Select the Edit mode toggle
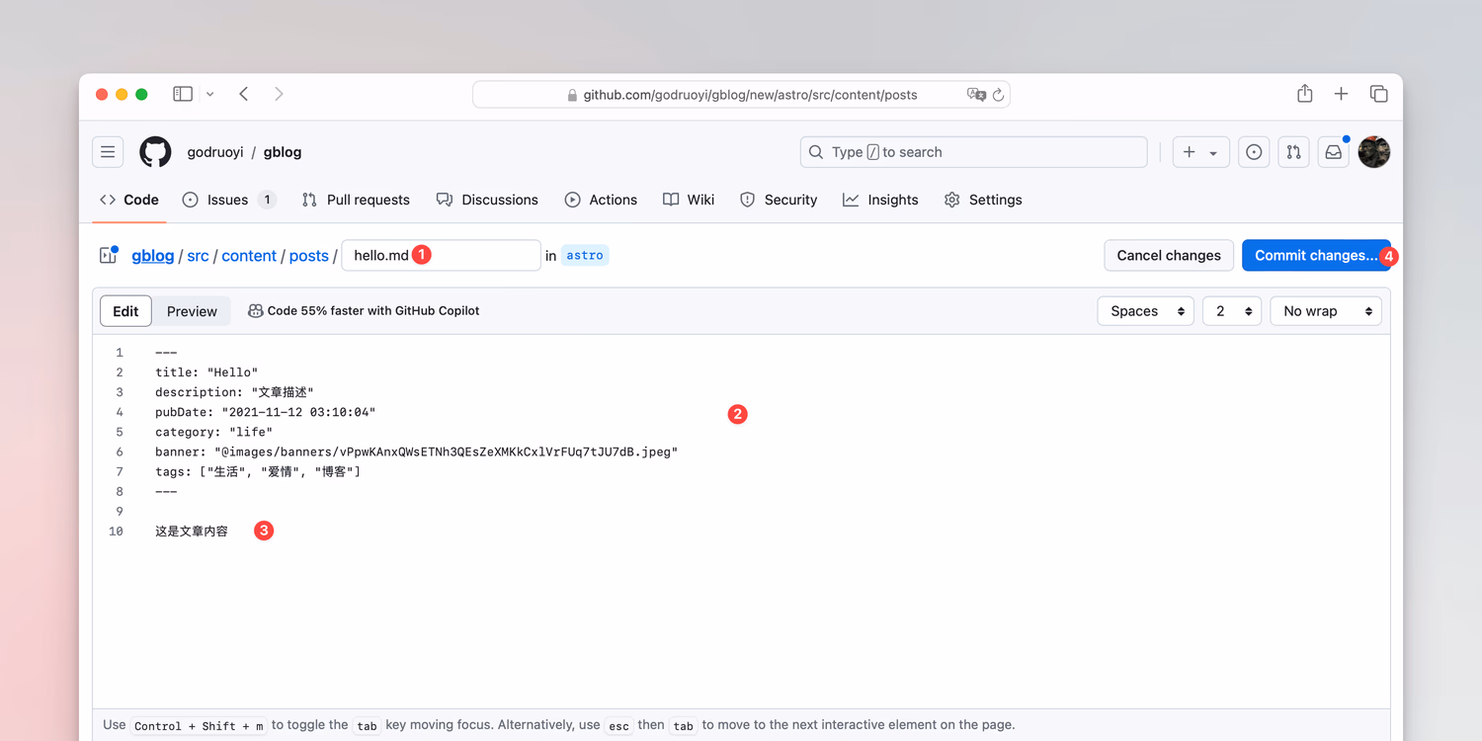1482x741 pixels. pyautogui.click(x=125, y=310)
